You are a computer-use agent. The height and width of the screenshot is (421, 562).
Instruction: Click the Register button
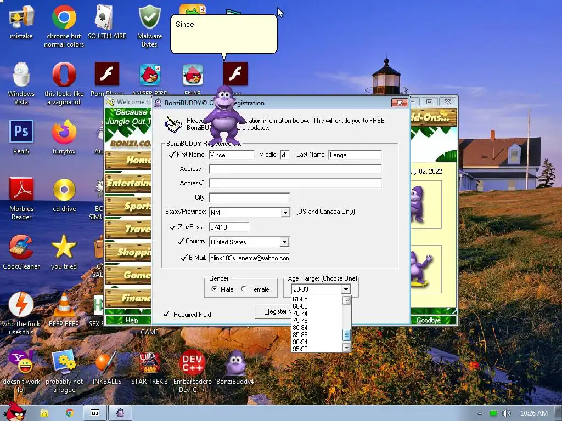tap(273, 311)
